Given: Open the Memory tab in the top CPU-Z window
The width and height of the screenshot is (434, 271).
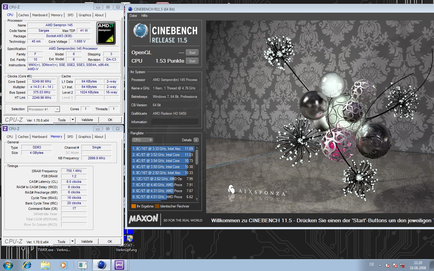Looking at the screenshot, I should (x=57, y=15).
